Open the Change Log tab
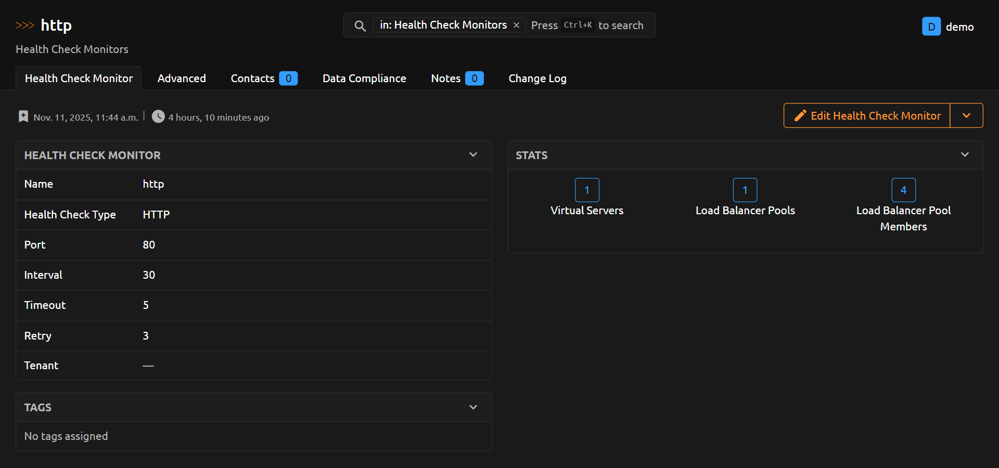Viewport: 999px width, 468px height. (537, 79)
